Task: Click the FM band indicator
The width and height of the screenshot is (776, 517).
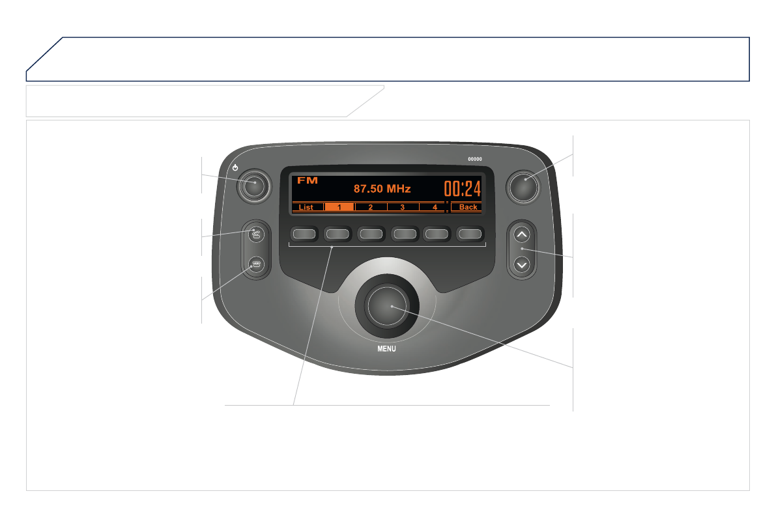Action: point(308,180)
